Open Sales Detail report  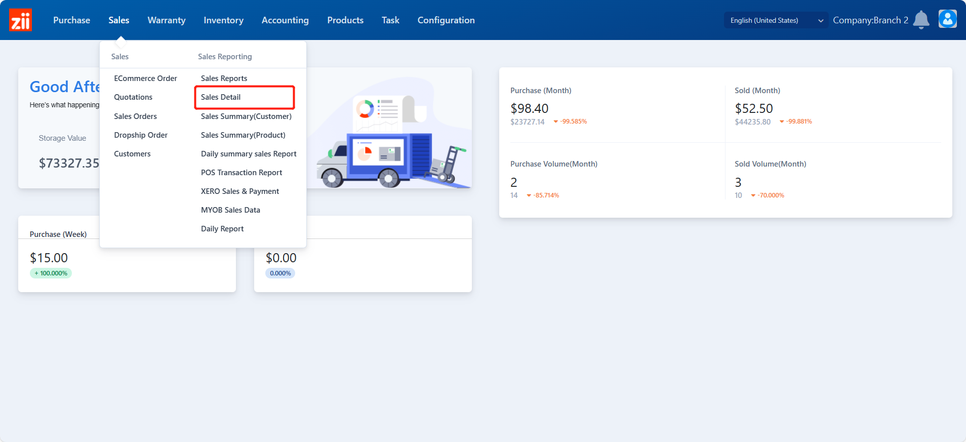click(221, 97)
